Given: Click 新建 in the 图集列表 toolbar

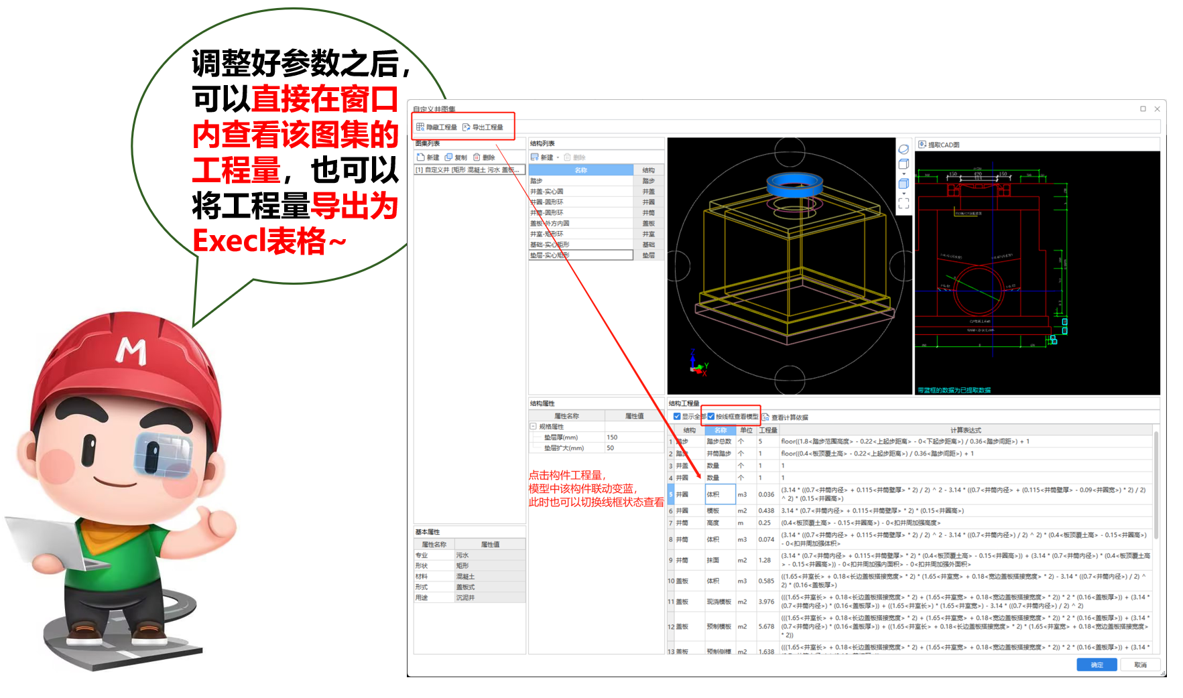Looking at the screenshot, I should (428, 157).
